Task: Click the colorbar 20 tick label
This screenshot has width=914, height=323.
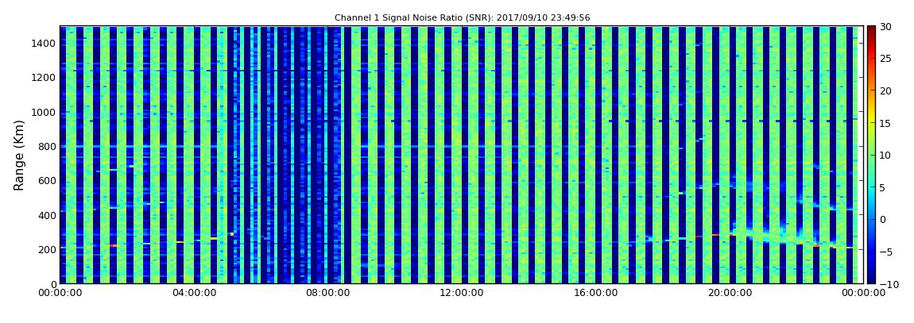Action: 886,90
